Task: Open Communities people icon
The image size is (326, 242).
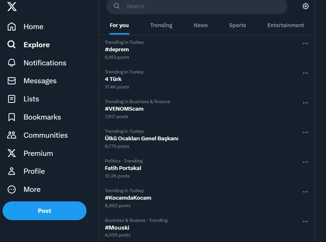Action: pyautogui.click(x=12, y=135)
